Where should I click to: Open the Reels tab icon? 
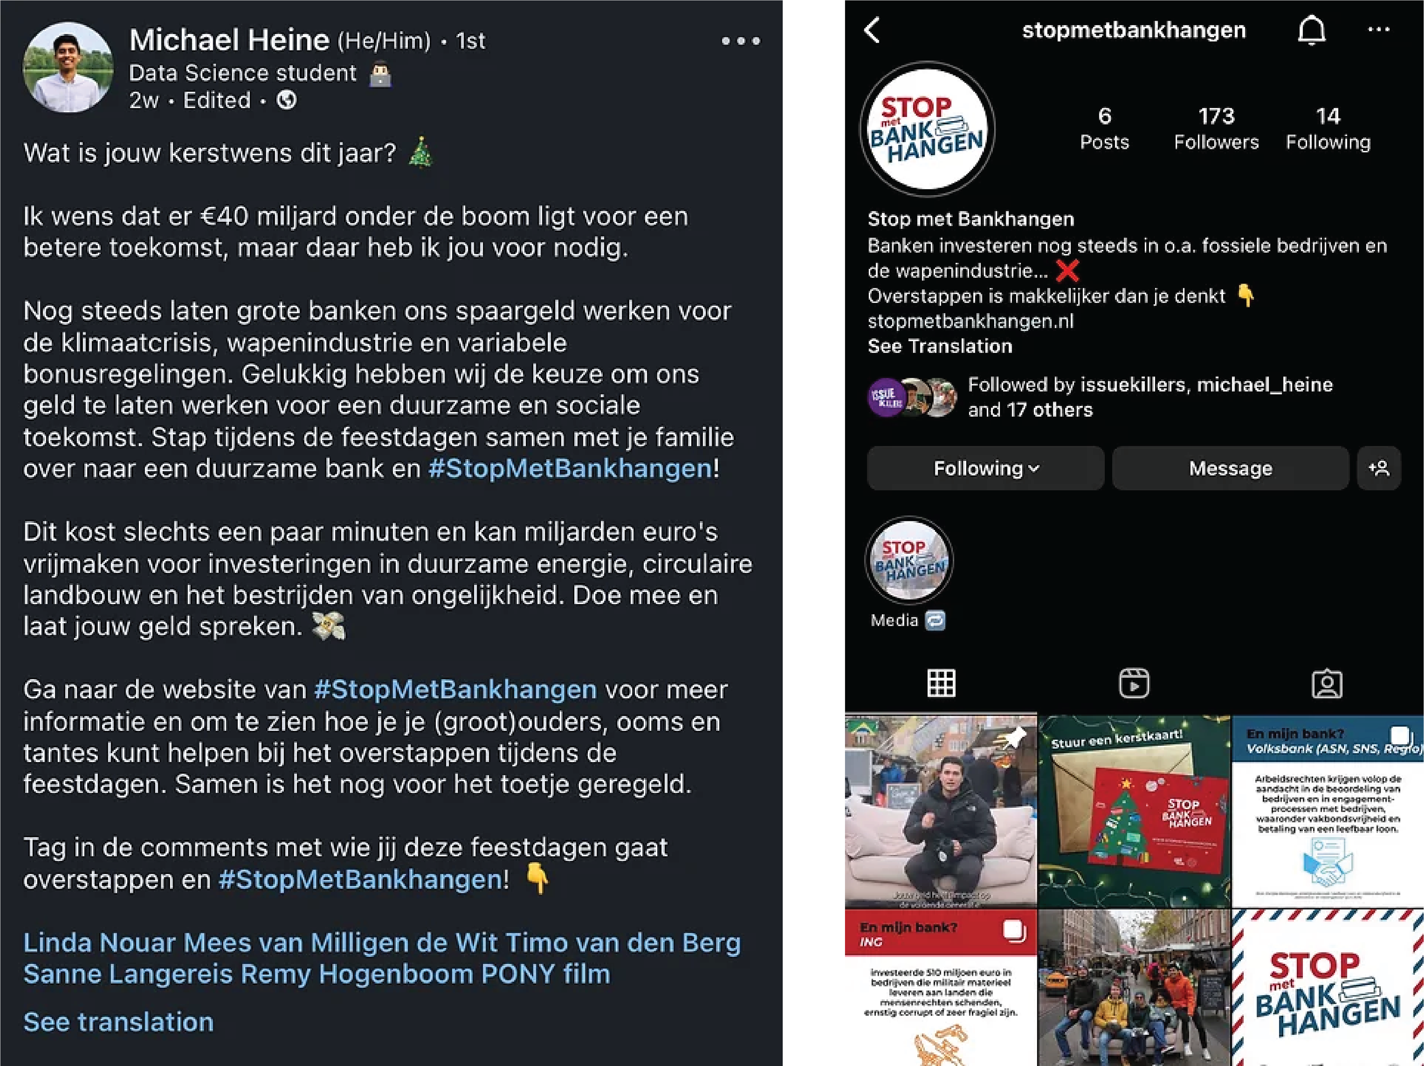(x=1134, y=684)
